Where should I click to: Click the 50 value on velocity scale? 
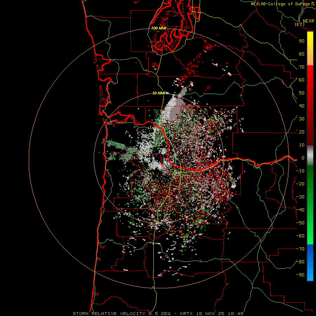302,93
